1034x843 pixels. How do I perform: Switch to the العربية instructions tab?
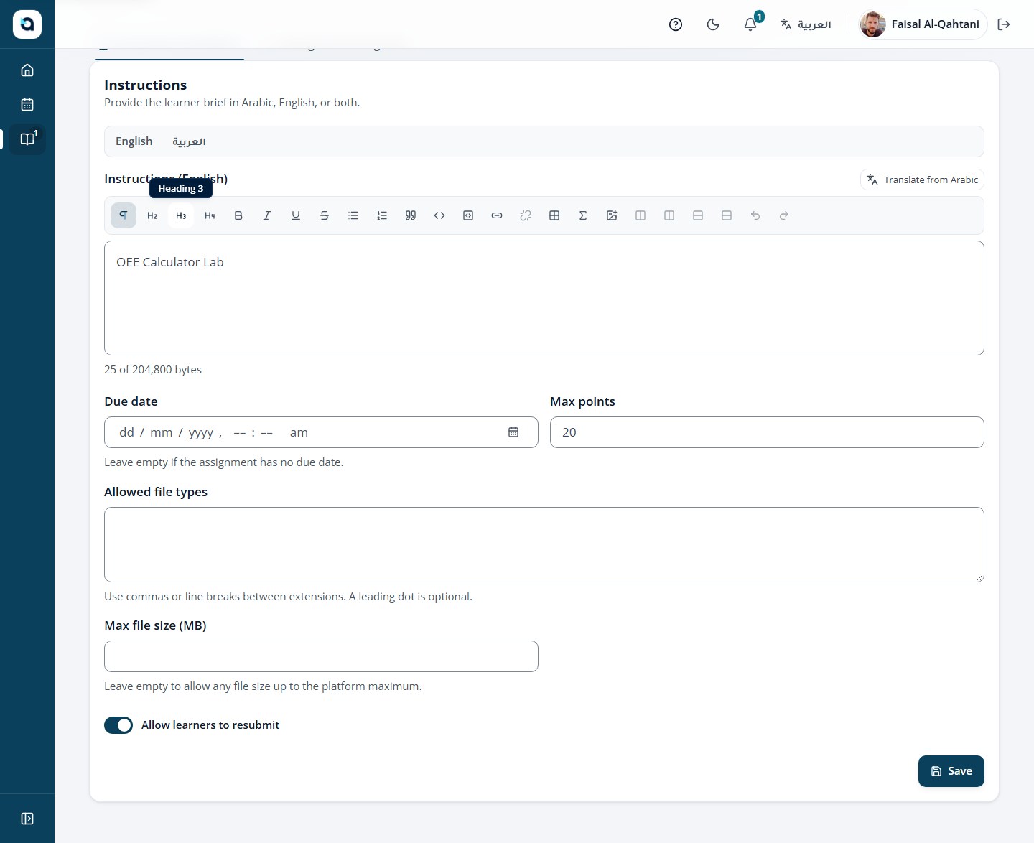pyautogui.click(x=189, y=141)
